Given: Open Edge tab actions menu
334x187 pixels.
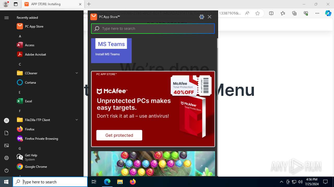Looking at the screenshot, I should [16, 4].
